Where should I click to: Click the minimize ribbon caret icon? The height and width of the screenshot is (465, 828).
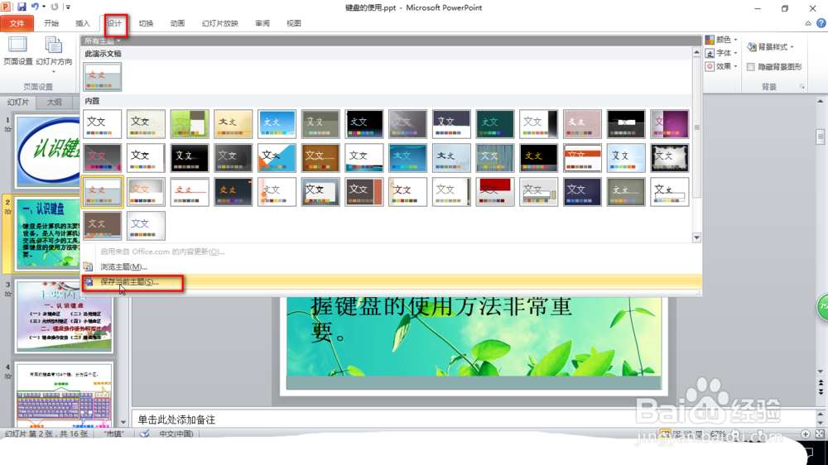tap(808, 23)
